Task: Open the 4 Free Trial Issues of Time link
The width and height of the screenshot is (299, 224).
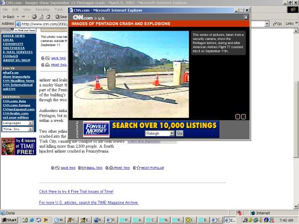Action: (76, 191)
